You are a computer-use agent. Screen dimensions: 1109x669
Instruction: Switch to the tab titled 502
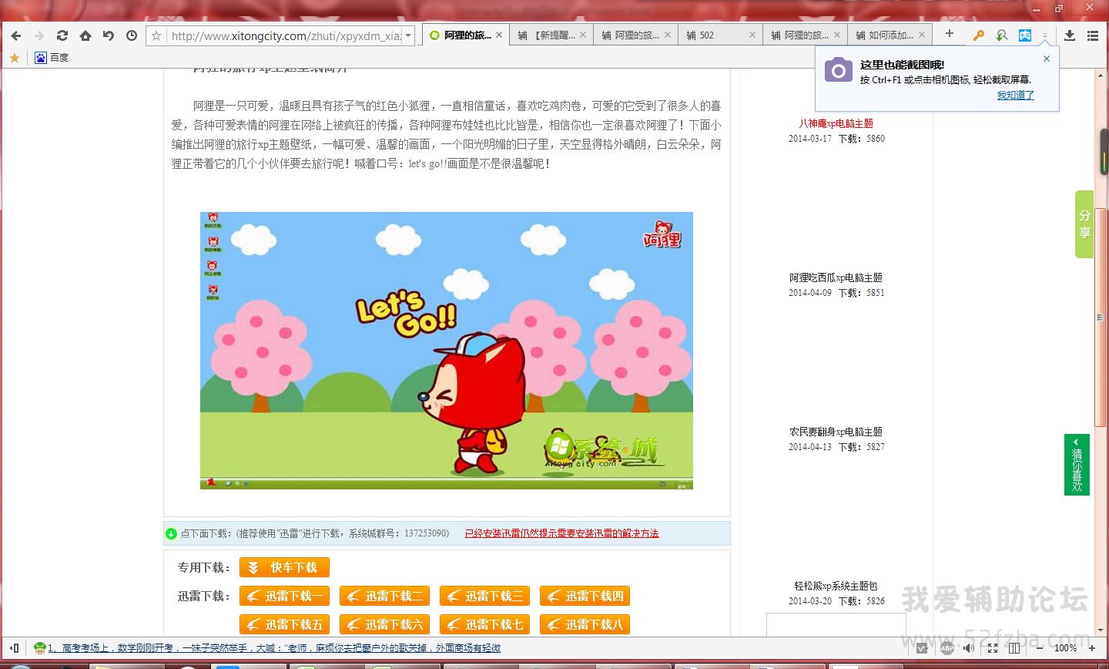712,35
